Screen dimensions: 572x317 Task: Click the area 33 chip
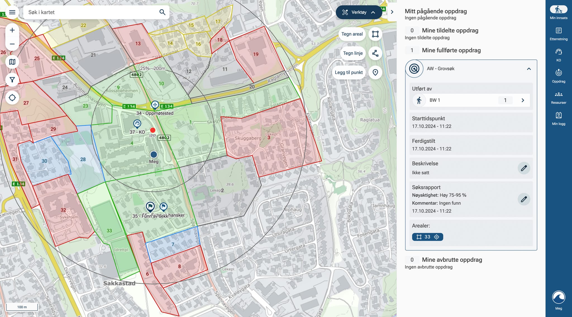tap(427, 237)
